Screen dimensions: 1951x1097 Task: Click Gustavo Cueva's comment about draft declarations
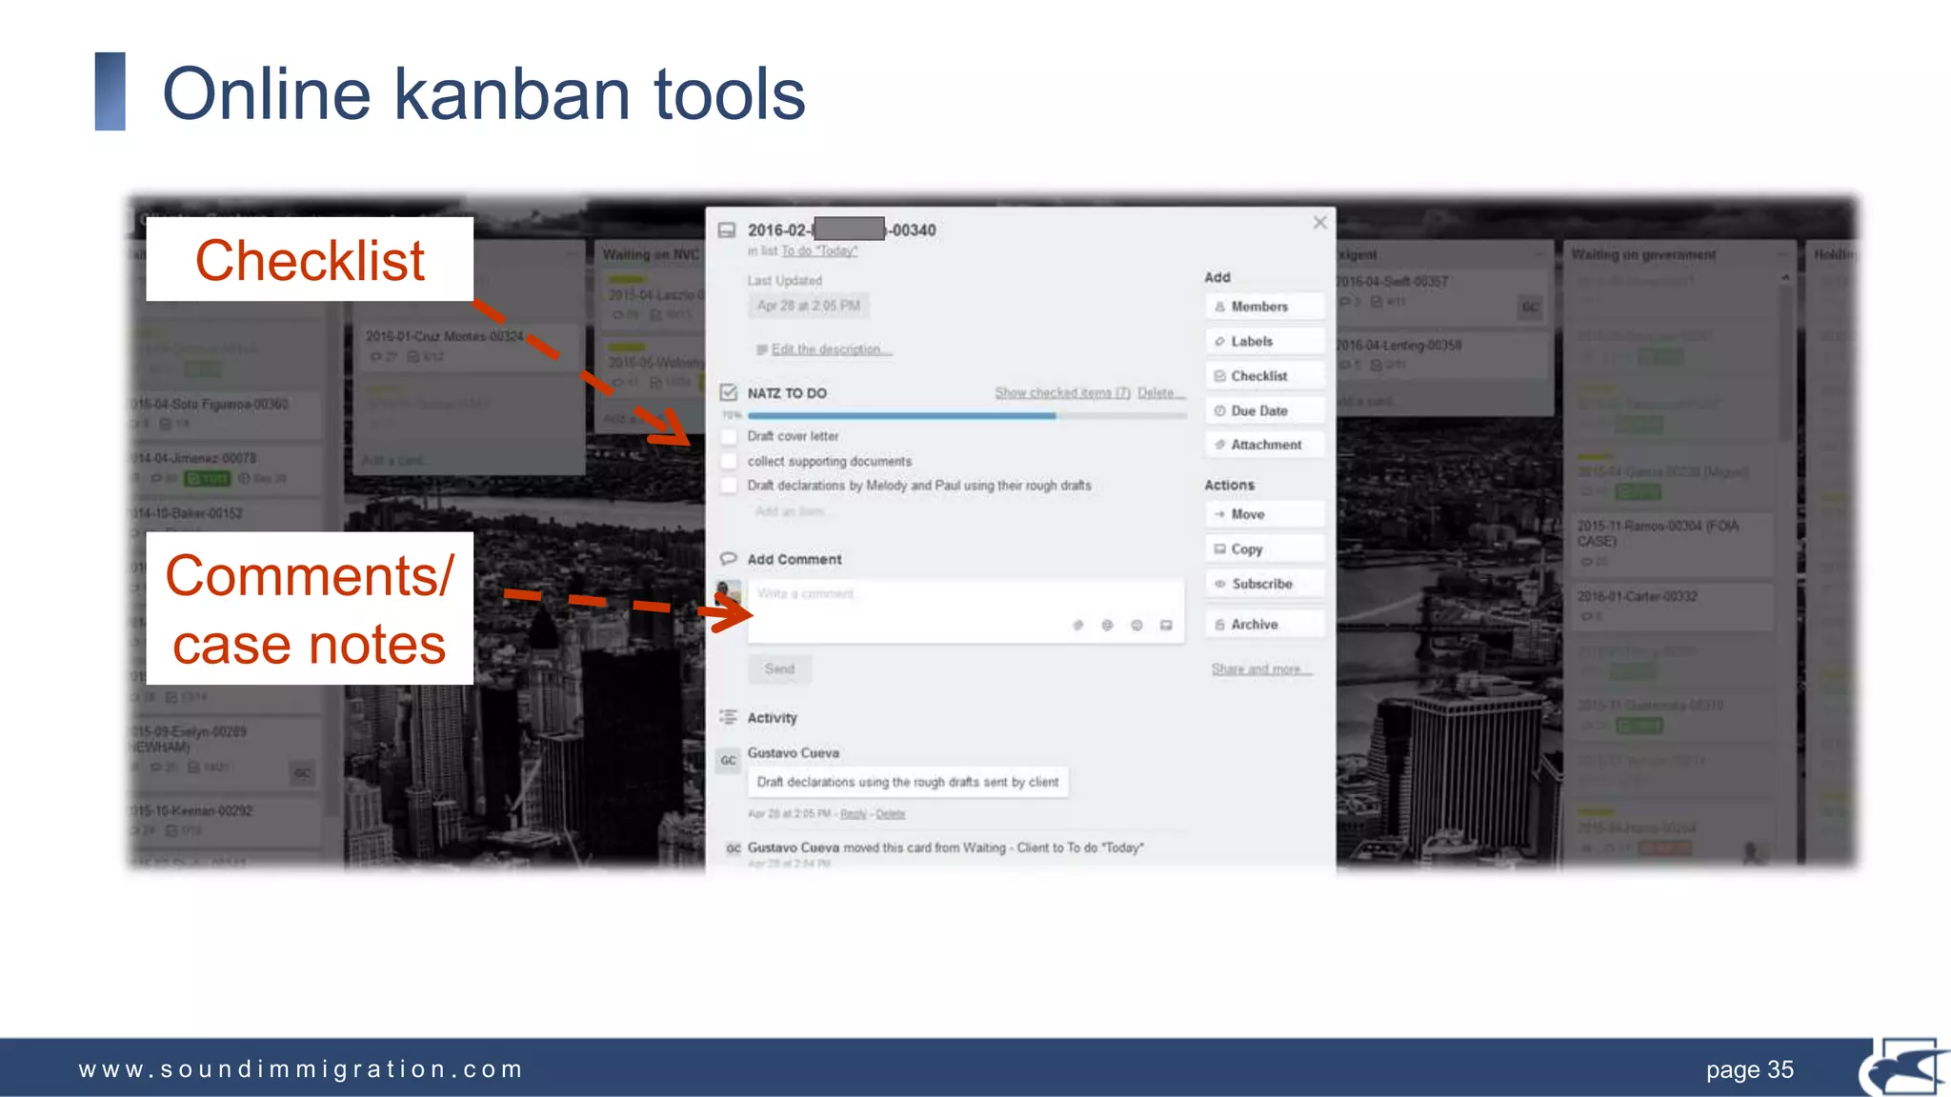coord(908,782)
